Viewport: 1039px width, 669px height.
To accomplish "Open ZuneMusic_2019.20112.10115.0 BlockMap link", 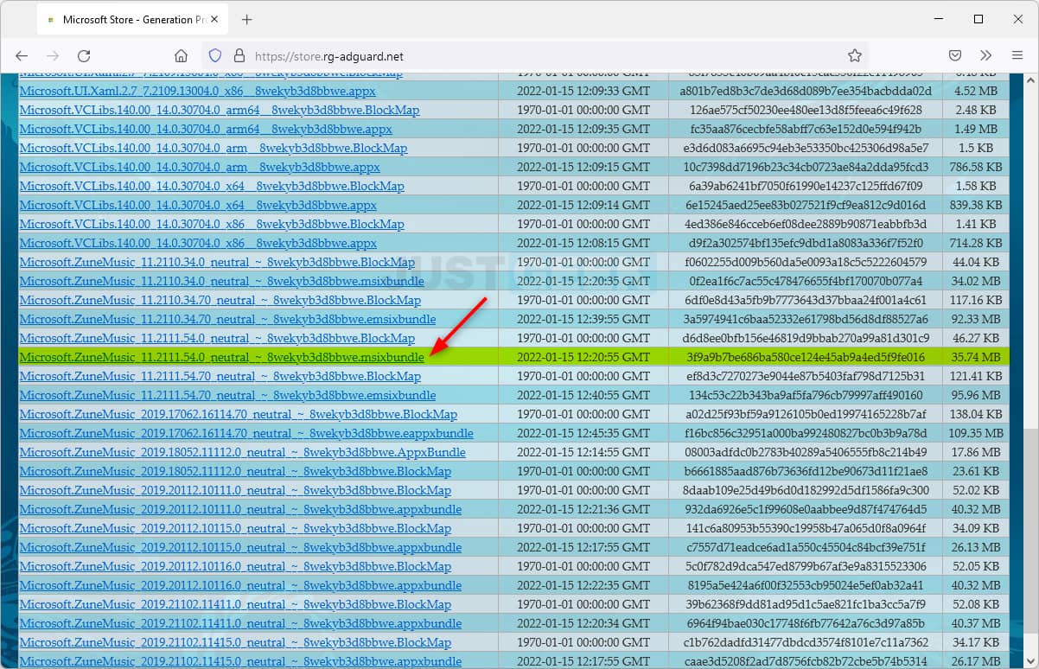I will [x=235, y=528].
